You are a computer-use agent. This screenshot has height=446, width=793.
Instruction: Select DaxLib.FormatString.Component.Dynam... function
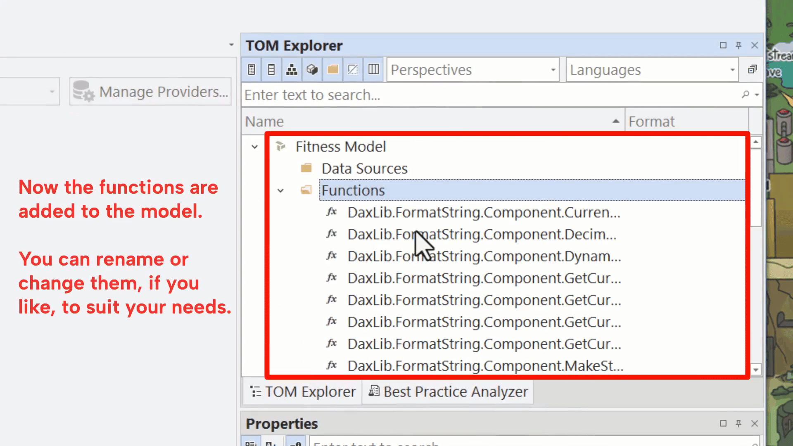(x=484, y=256)
